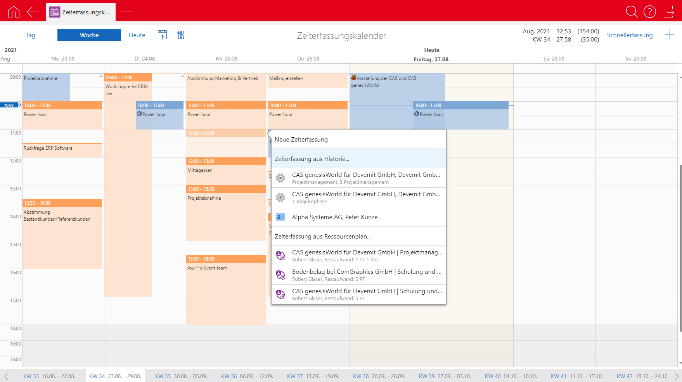Choose Zeiterfassung aus Ressourcenplan... in the menu

[359, 236]
